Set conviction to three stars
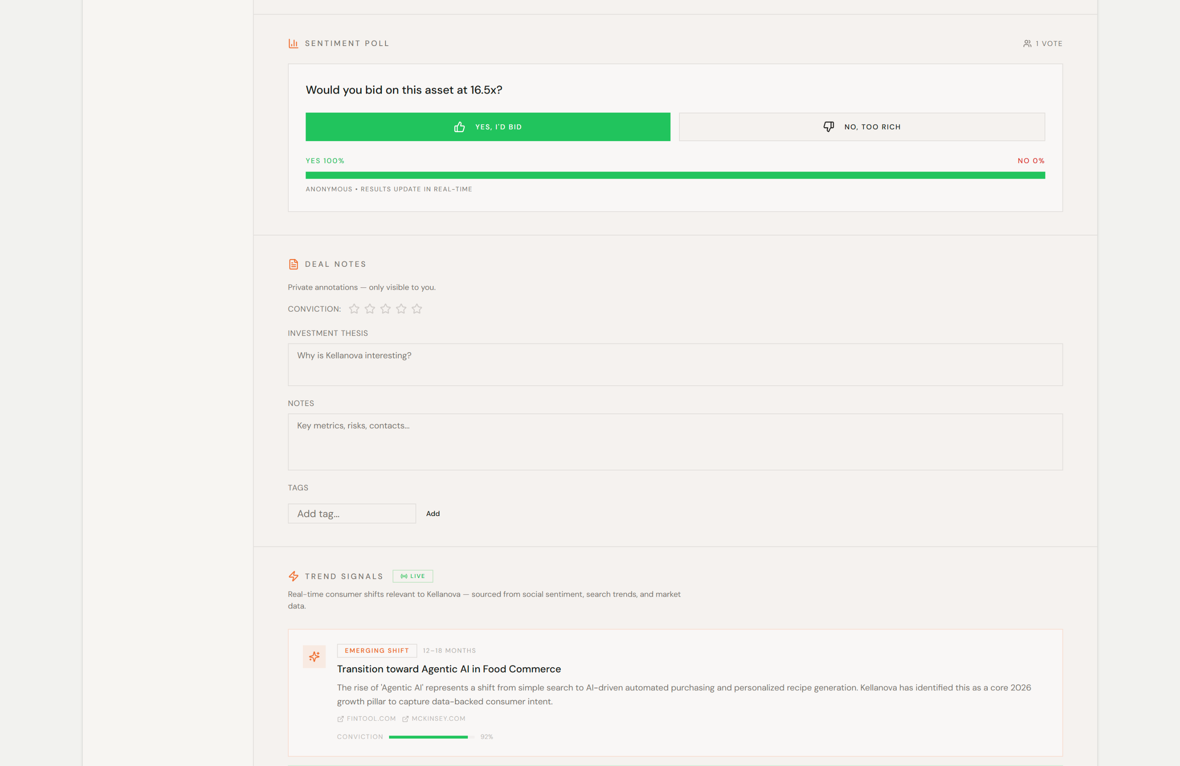 385,309
